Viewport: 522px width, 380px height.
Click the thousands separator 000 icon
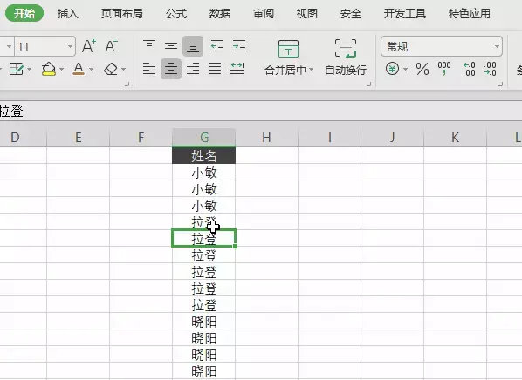444,68
